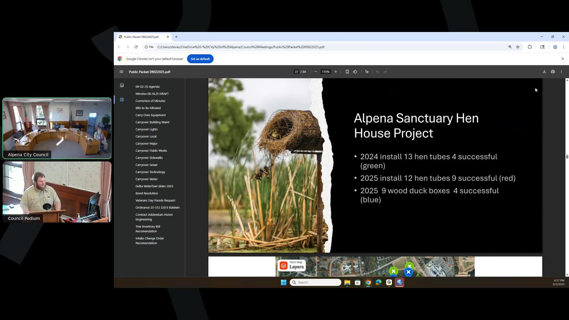This screenshot has height=320, width=569.
Task: Switch to document outline view
Action: (x=122, y=100)
